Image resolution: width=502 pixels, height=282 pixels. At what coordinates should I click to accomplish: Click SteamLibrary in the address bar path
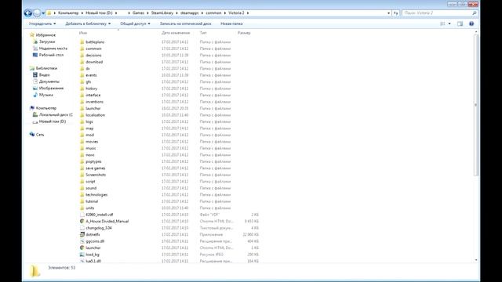pos(162,13)
